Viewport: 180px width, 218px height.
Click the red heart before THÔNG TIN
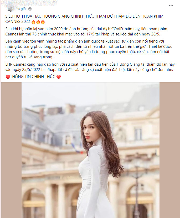(8, 77)
